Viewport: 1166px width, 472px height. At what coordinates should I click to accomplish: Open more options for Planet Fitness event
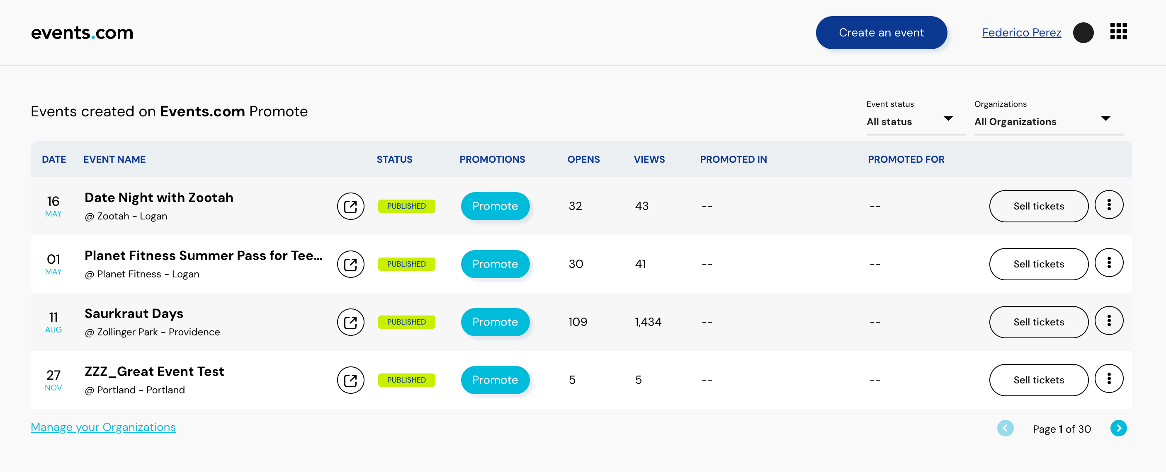click(x=1108, y=262)
